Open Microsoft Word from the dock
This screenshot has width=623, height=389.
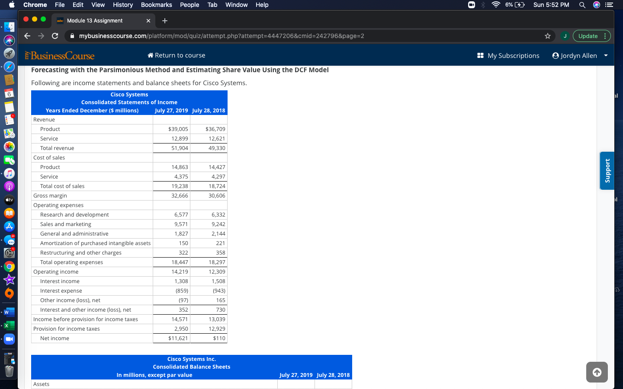point(9,312)
